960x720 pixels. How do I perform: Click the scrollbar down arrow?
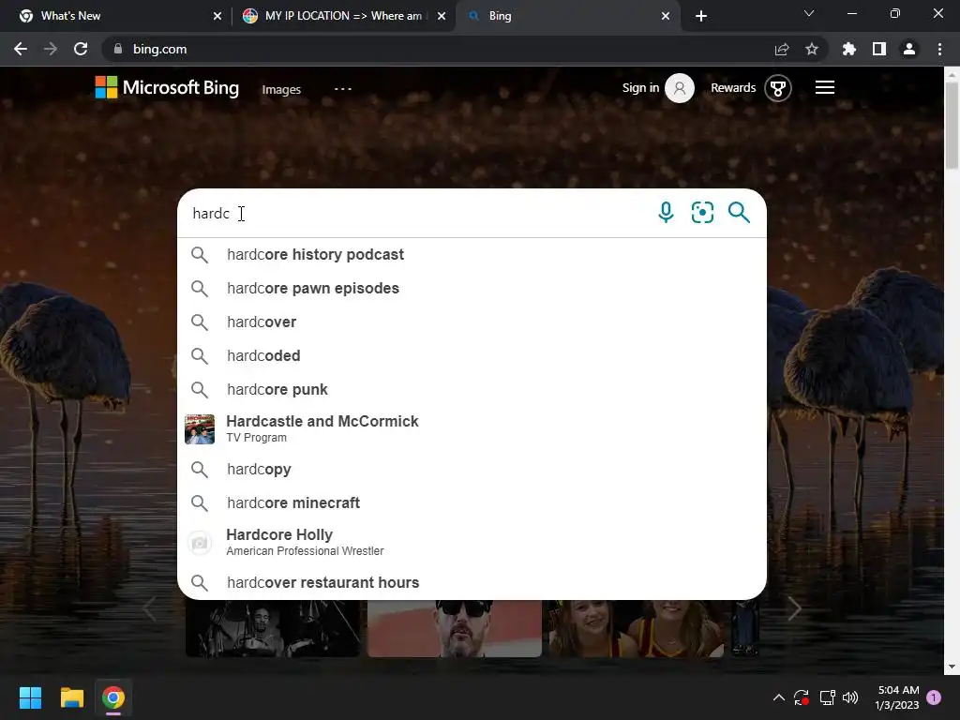coord(952,667)
